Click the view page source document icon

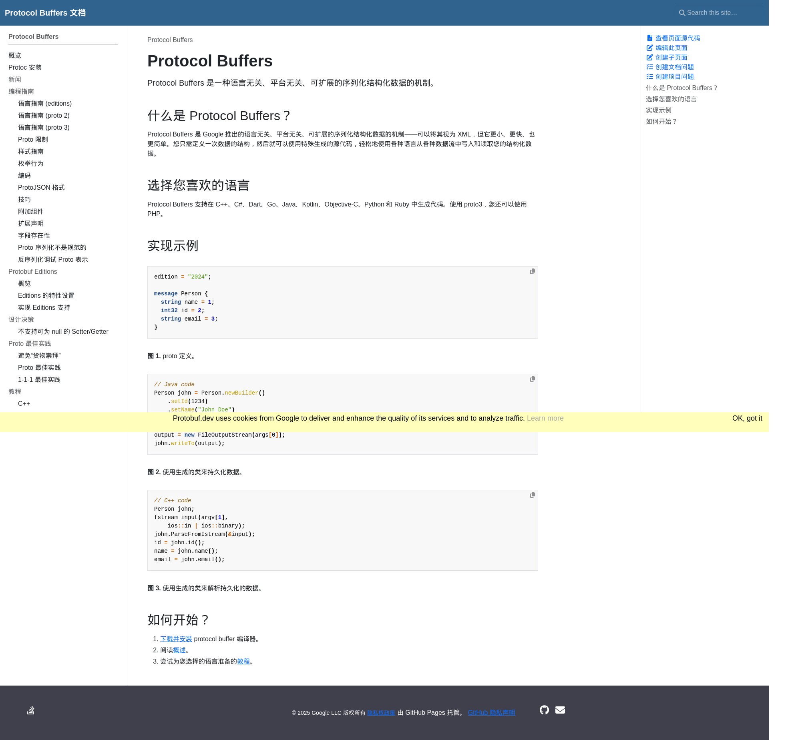(649, 38)
